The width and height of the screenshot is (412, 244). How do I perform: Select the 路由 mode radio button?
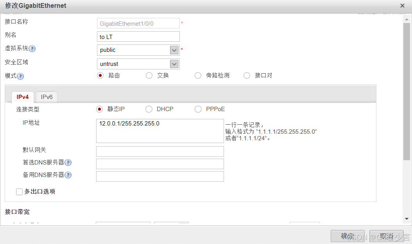[x=100, y=76]
